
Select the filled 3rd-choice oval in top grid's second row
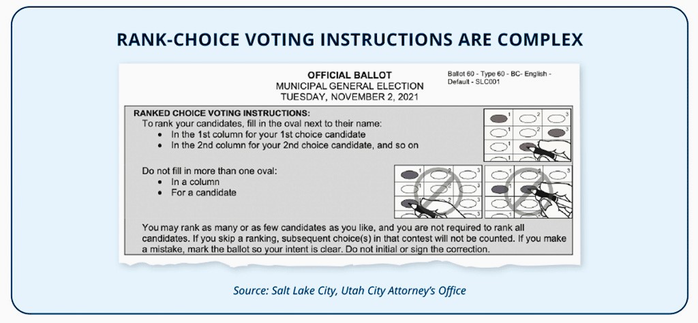tap(556, 132)
